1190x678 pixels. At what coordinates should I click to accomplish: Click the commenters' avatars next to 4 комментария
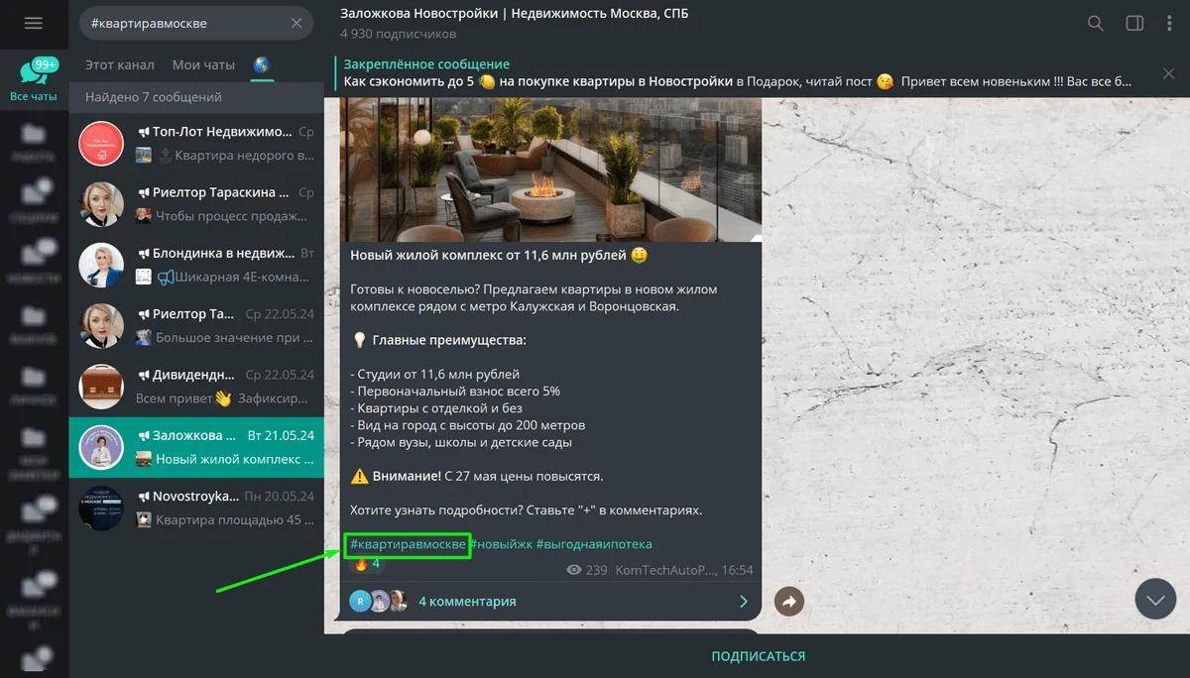[x=379, y=601]
